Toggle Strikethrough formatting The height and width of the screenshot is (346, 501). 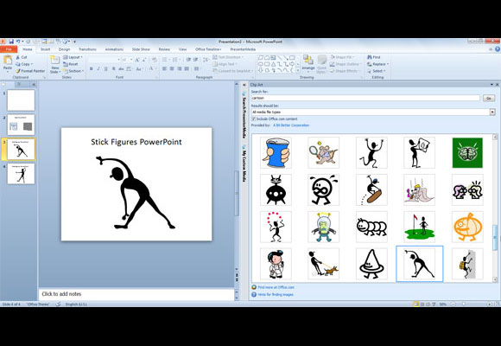coord(121,69)
